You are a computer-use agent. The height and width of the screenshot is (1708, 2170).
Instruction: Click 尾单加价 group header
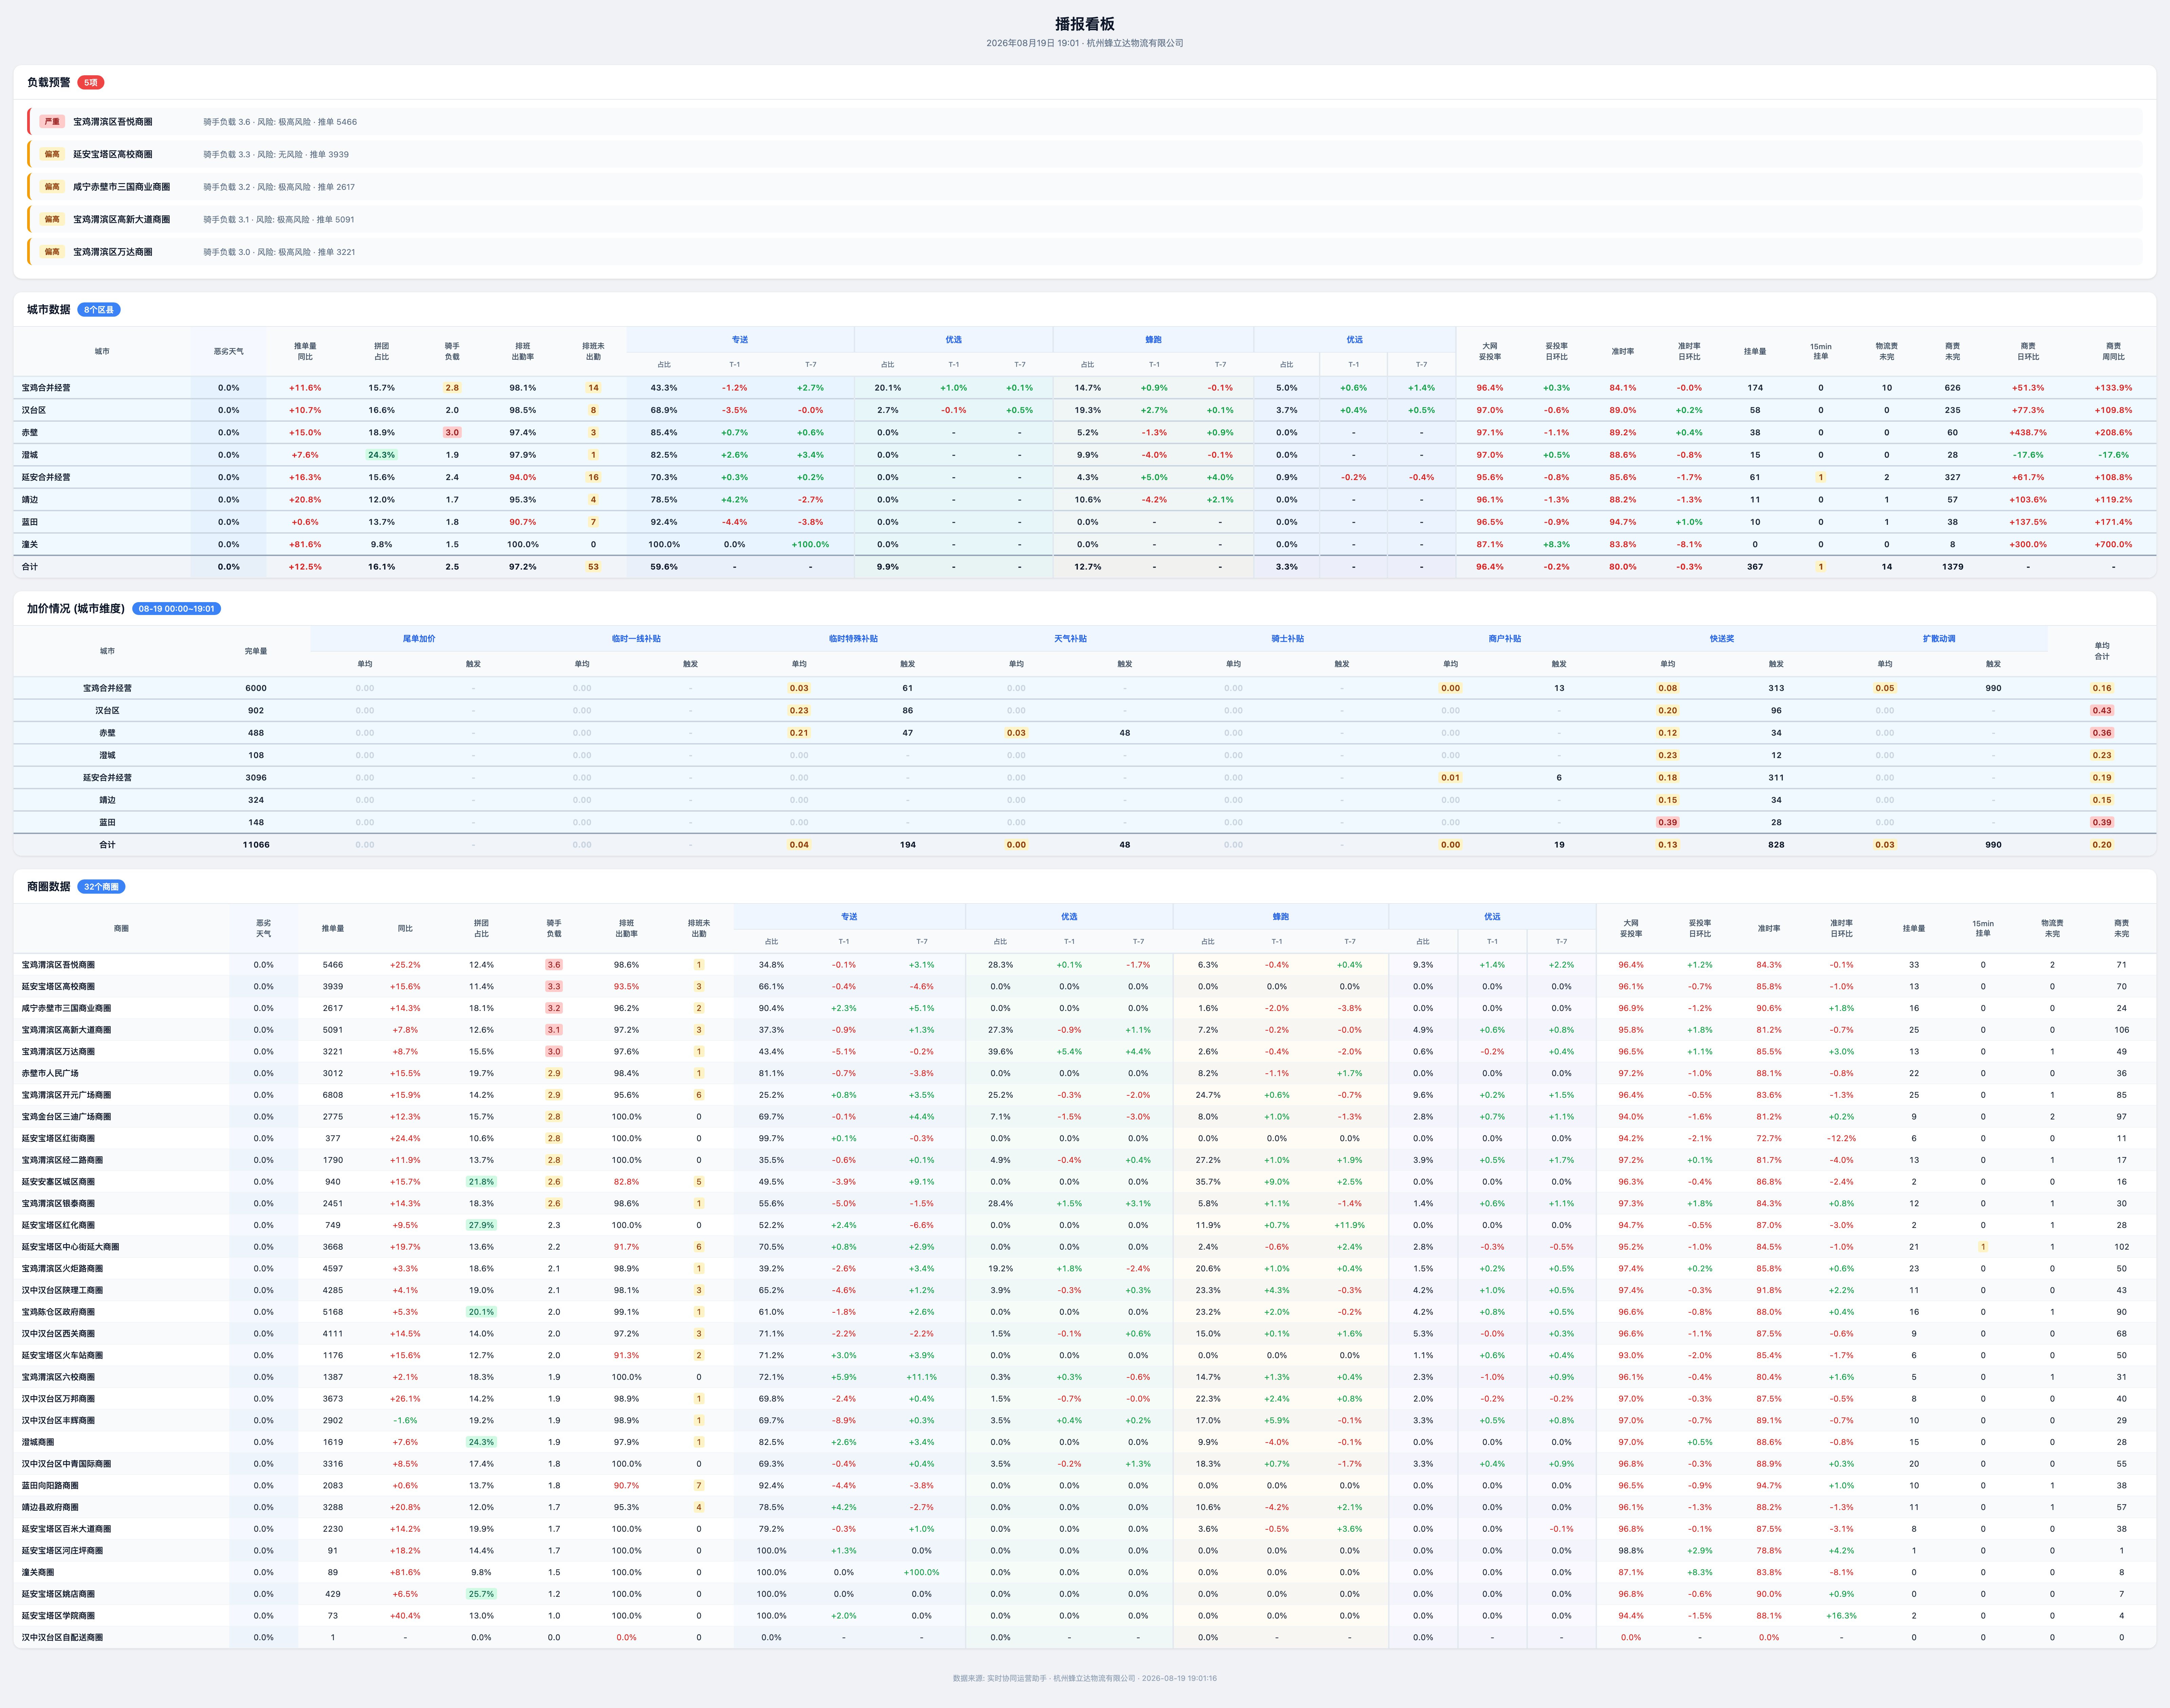pos(419,639)
